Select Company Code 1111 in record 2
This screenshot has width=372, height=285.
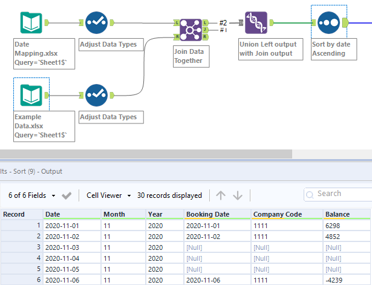(287, 237)
